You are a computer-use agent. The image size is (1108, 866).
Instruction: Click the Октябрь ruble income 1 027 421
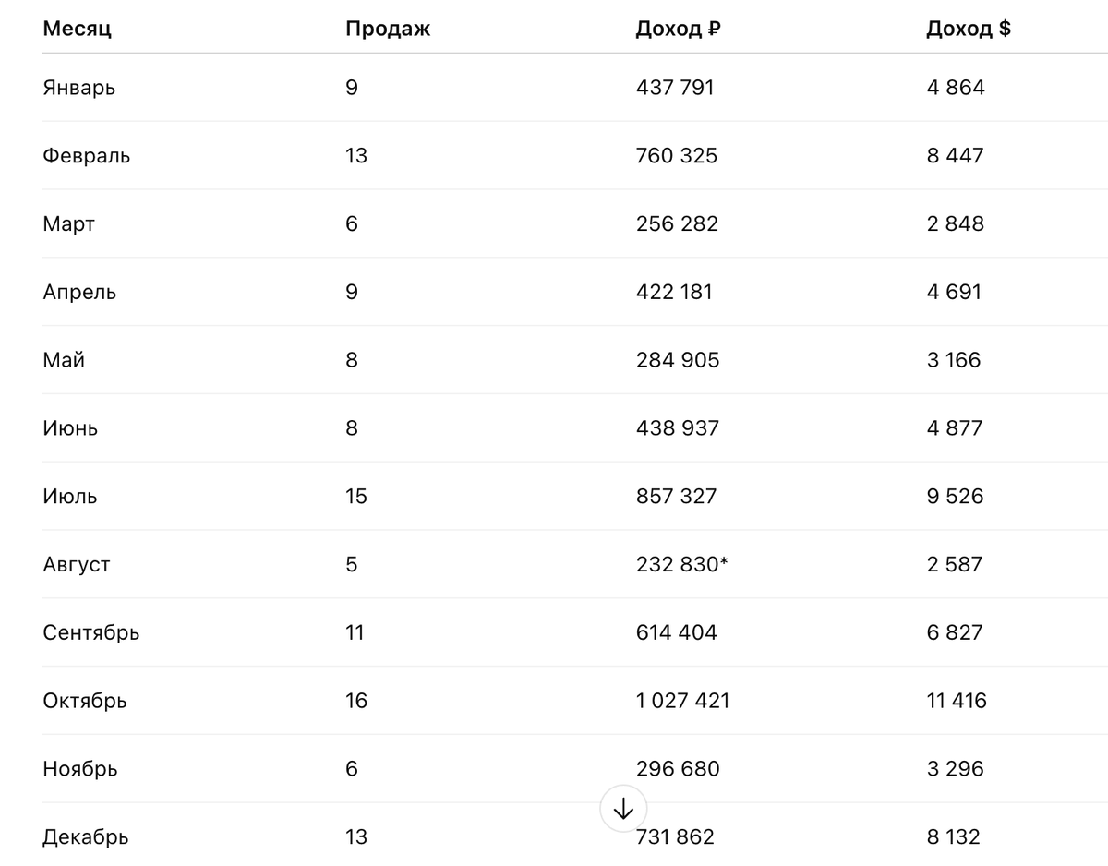(682, 701)
